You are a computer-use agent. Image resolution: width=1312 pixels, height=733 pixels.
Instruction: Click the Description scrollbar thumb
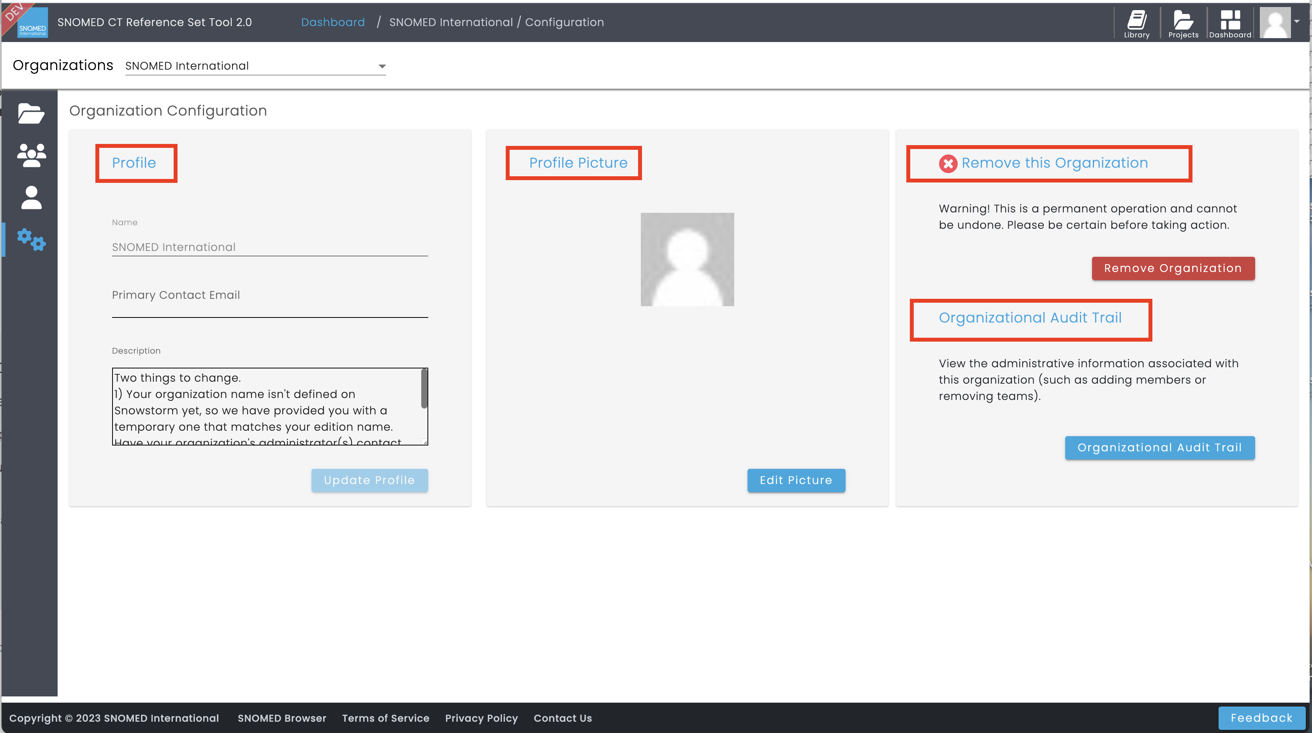[x=424, y=389]
